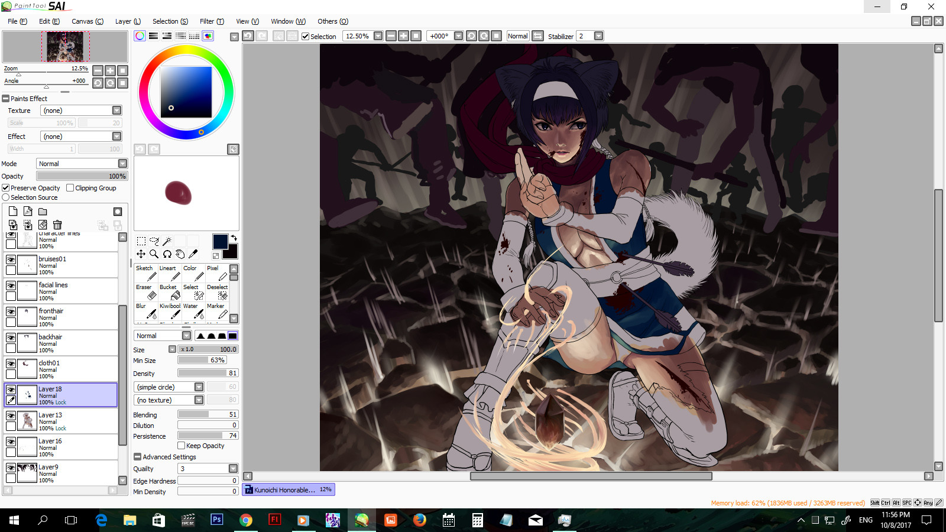This screenshot has height=532, width=946.
Task: Select the Lasso tool
Action: (x=154, y=241)
